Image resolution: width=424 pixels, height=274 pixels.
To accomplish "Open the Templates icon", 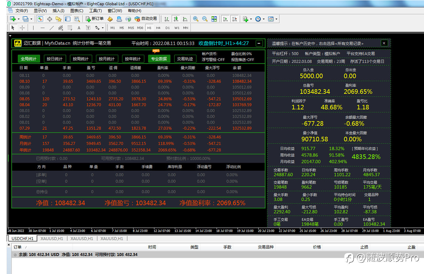I will click(x=270, y=19).
